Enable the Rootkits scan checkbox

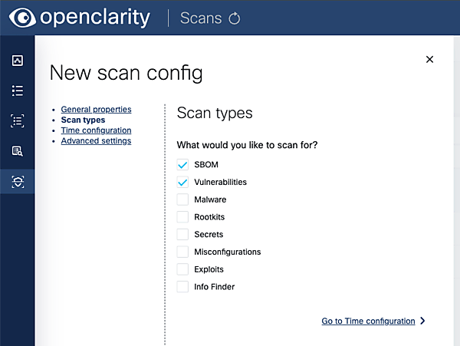pos(182,217)
